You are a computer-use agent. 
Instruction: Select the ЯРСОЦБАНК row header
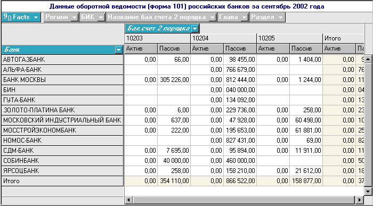click(x=62, y=170)
